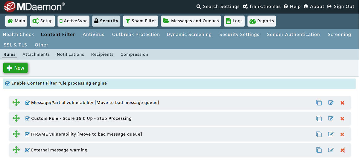Switch to Sender Authentication section

tap(293, 35)
